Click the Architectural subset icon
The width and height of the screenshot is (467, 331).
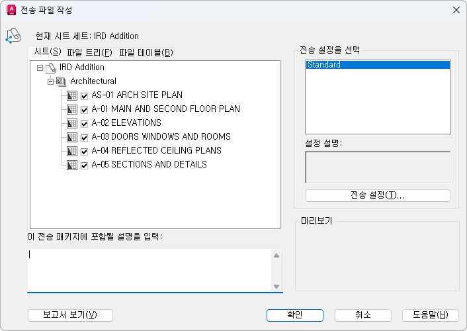coord(62,81)
